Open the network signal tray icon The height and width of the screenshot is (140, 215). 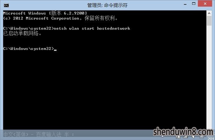pos(185,137)
